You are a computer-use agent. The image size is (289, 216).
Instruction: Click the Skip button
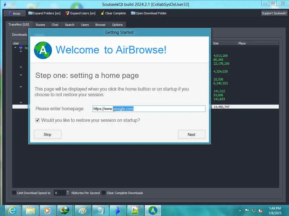[x=47, y=134]
